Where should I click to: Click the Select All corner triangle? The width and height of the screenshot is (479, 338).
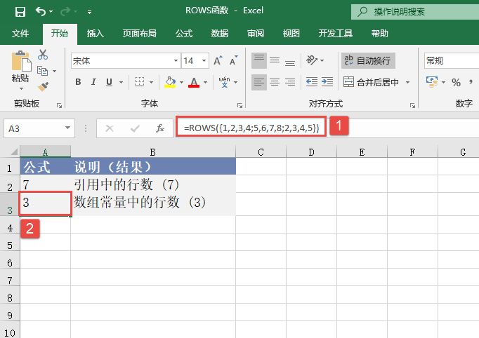click(x=14, y=151)
